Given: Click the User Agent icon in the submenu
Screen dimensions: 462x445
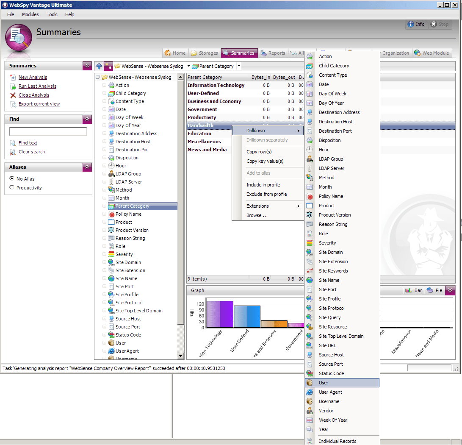Looking at the screenshot, I should point(310,392).
